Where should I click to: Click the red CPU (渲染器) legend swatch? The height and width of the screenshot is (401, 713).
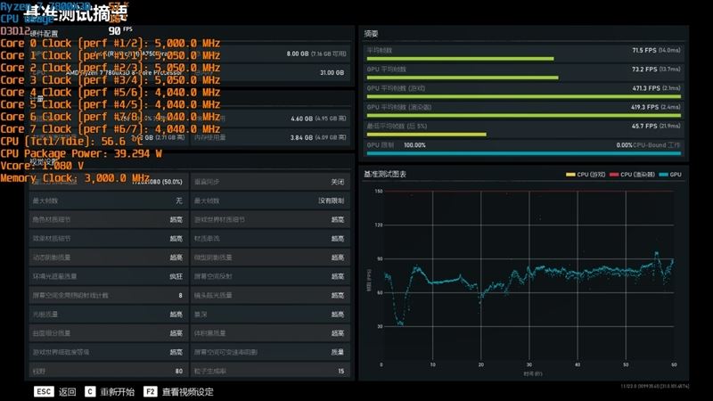pos(613,175)
